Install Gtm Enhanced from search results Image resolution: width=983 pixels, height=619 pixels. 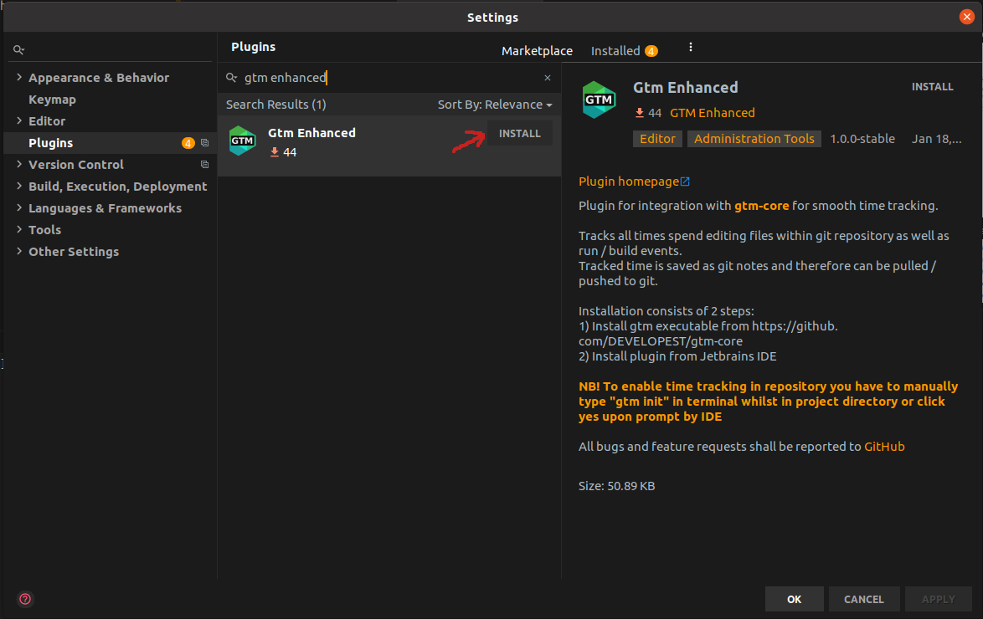click(x=520, y=134)
